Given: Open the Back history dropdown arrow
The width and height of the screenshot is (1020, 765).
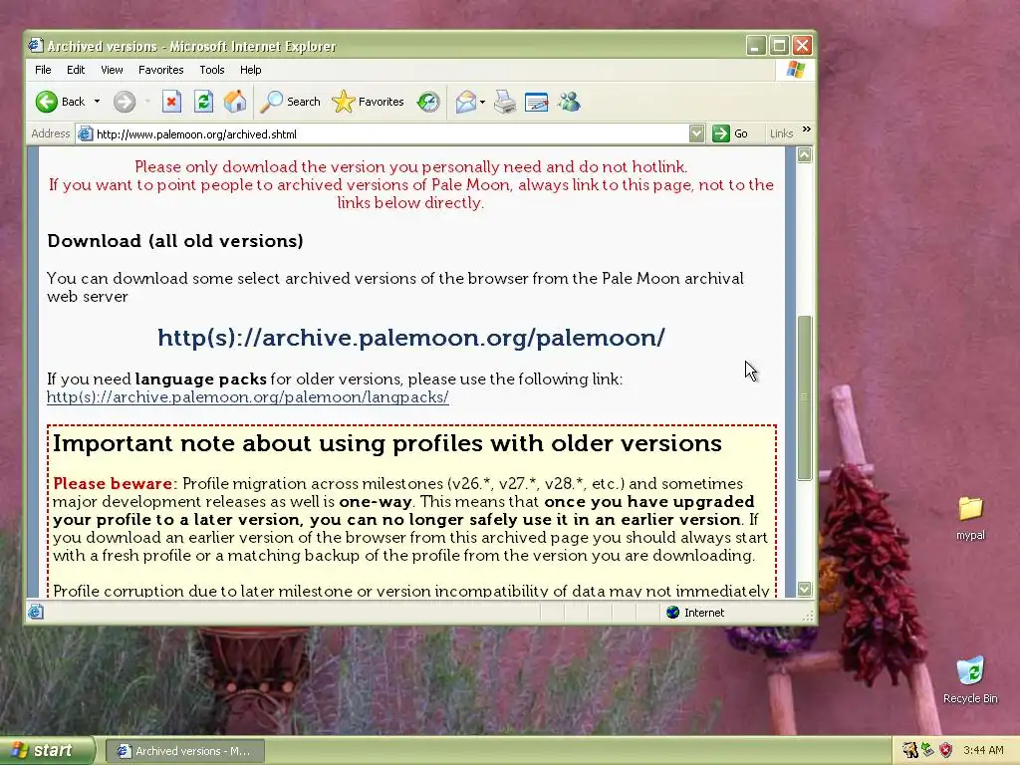Looking at the screenshot, I should [x=97, y=102].
